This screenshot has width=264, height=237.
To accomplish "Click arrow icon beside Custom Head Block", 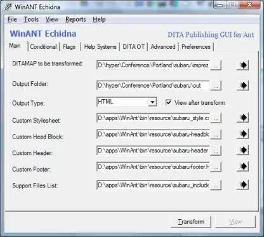I will 242,134.
